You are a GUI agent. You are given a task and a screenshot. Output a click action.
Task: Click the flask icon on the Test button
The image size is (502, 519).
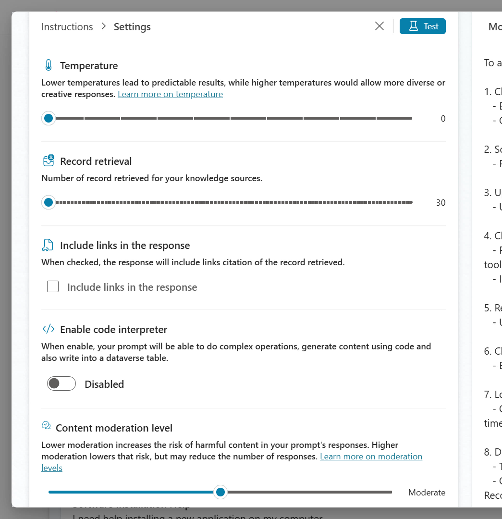tap(413, 26)
